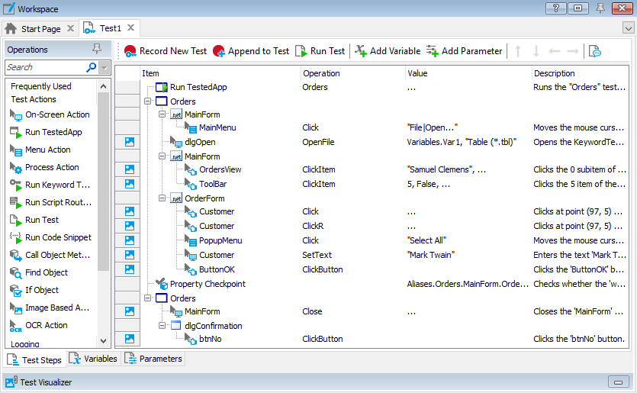Click the Description column header

pyautogui.click(x=580, y=73)
